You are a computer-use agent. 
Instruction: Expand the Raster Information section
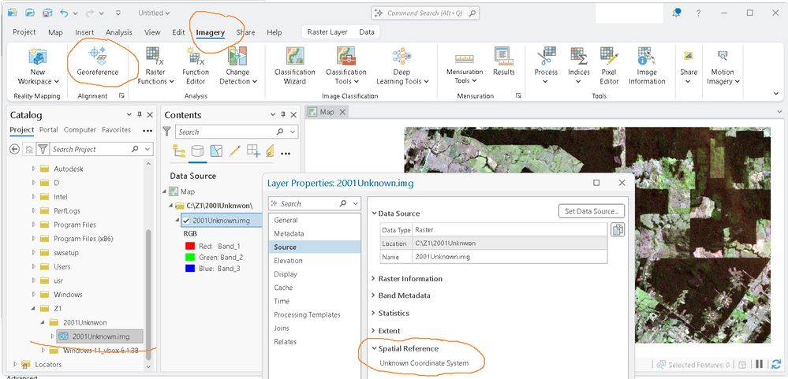373,278
